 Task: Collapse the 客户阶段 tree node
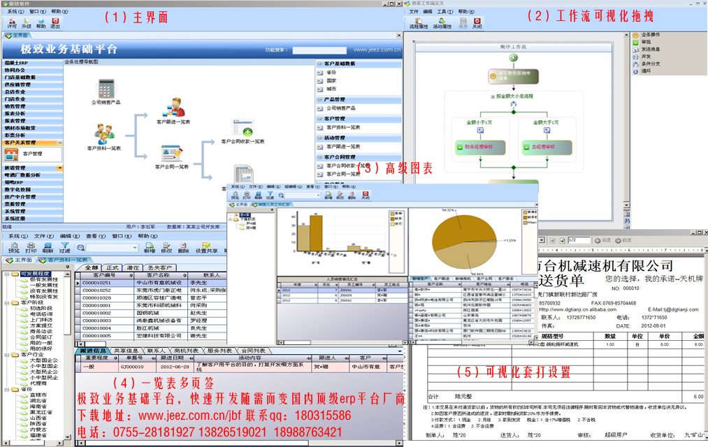[x=7, y=302]
